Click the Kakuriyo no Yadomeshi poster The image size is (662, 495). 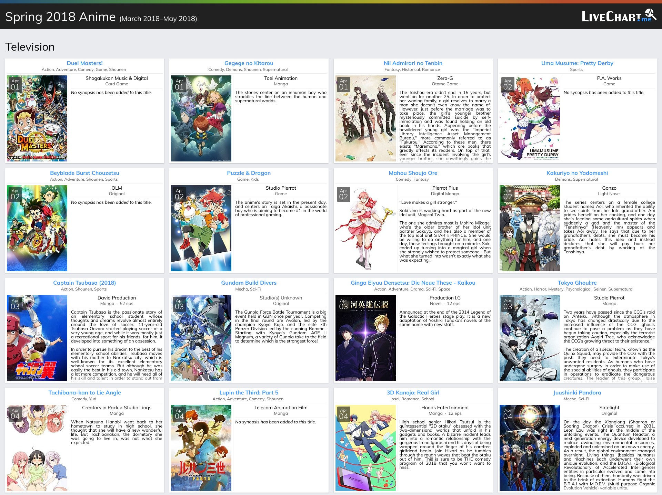pos(530,228)
